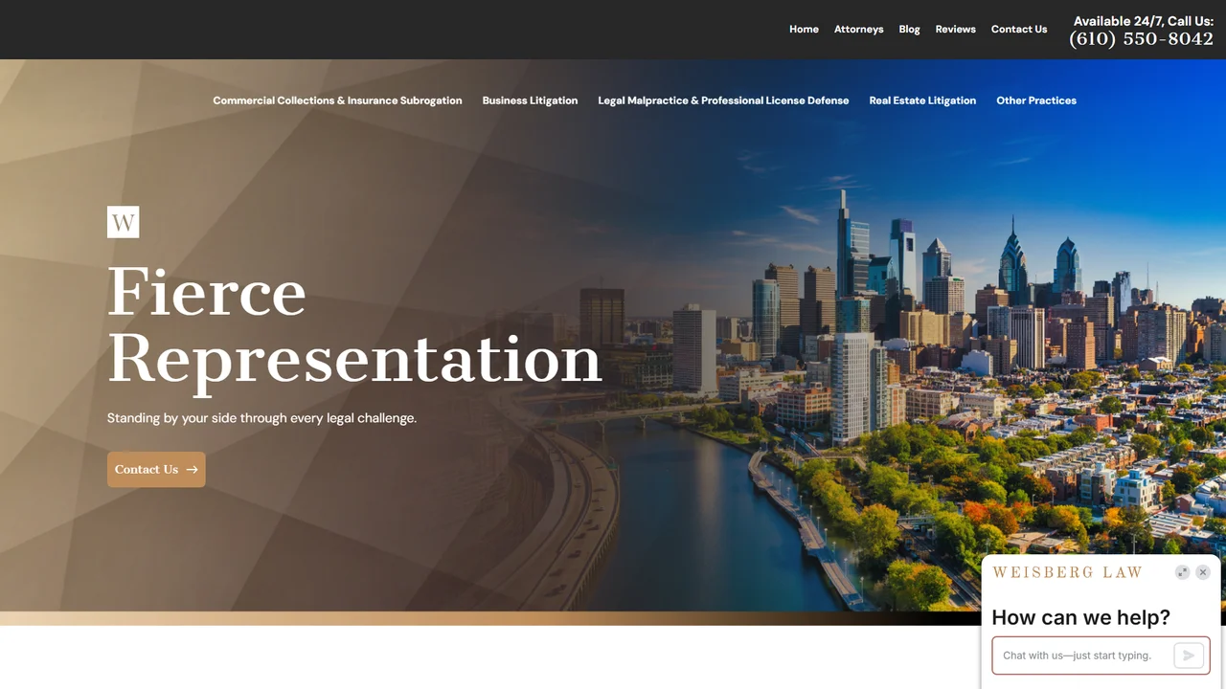Screen dimensions: 1226x689
Task: Click the Weisberg Law chat header logo
Action: (x=1068, y=572)
